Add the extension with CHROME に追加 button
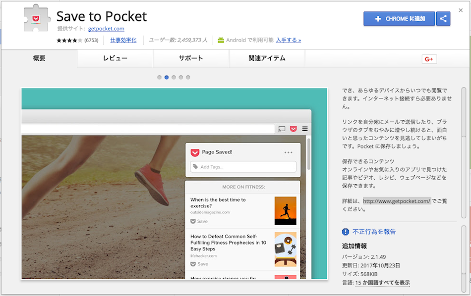The height and width of the screenshot is (296, 471). tap(399, 19)
